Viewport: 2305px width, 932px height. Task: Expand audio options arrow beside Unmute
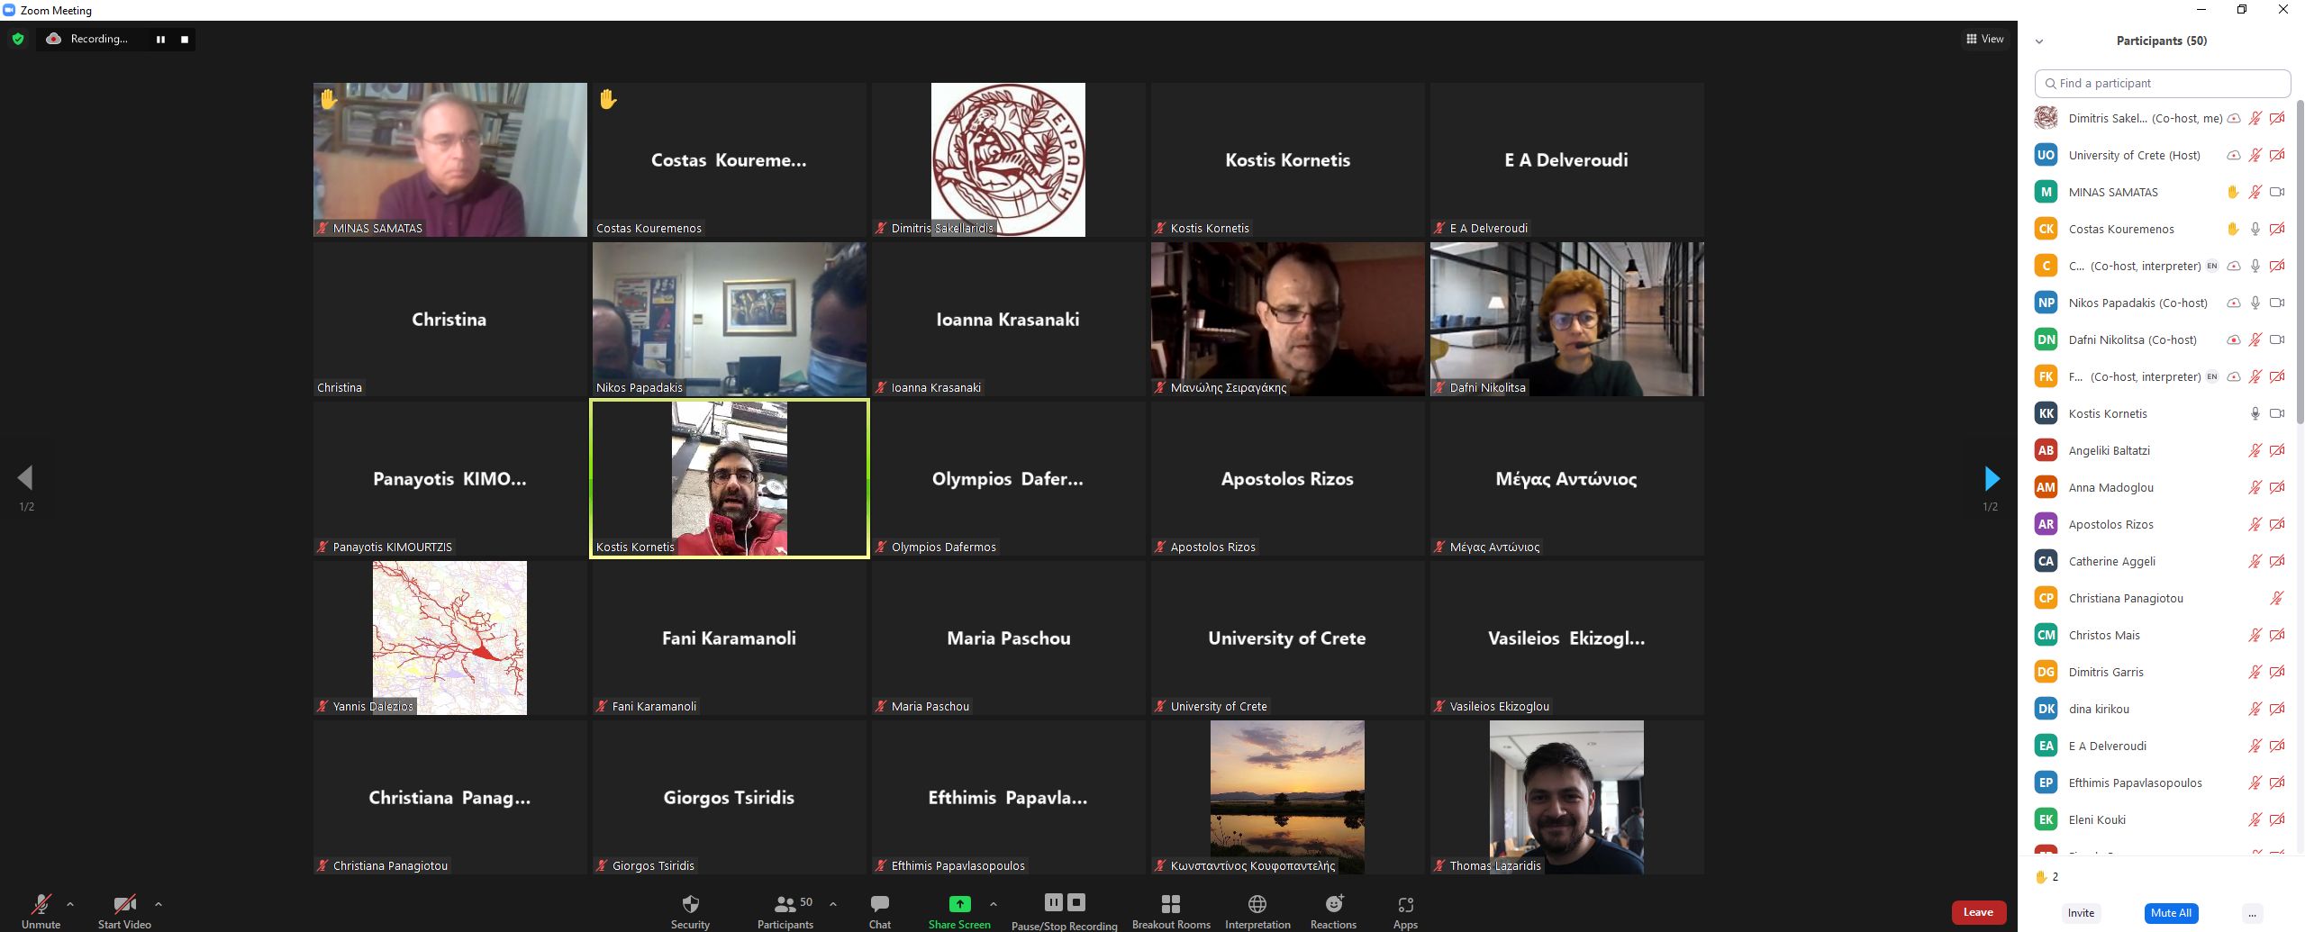coord(70,904)
